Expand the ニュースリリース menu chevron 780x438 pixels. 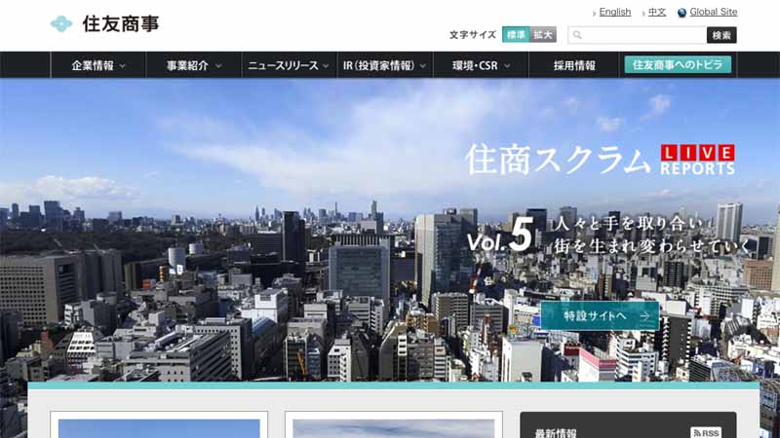[x=326, y=66]
